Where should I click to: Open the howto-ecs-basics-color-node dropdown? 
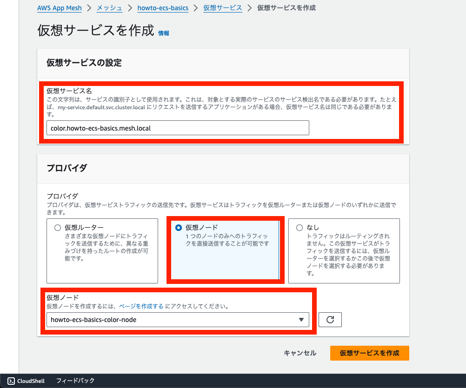pyautogui.click(x=178, y=320)
